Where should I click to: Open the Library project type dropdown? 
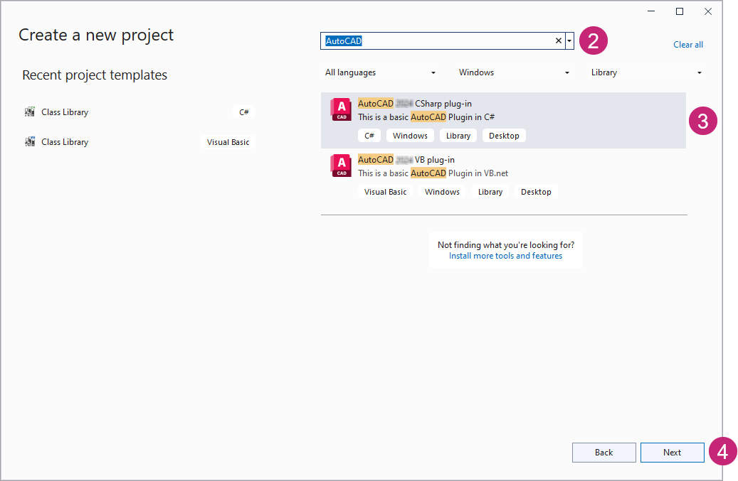coord(646,72)
